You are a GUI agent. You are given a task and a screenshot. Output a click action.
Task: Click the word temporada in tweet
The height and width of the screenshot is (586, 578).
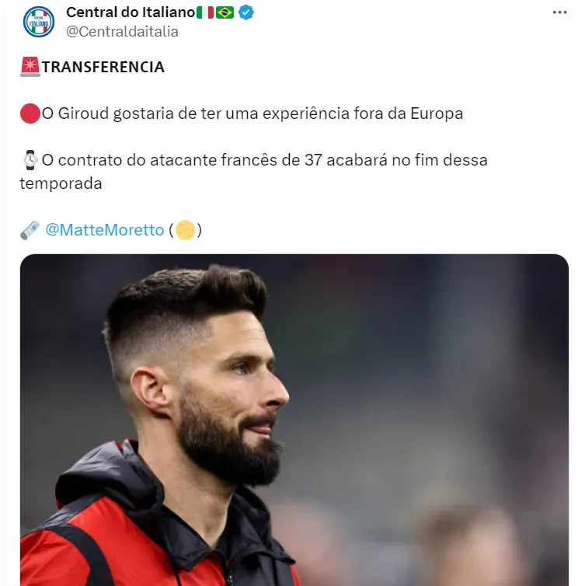tap(61, 183)
